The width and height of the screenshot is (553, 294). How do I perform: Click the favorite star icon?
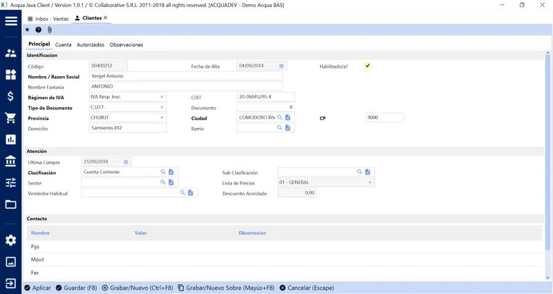(27, 30)
